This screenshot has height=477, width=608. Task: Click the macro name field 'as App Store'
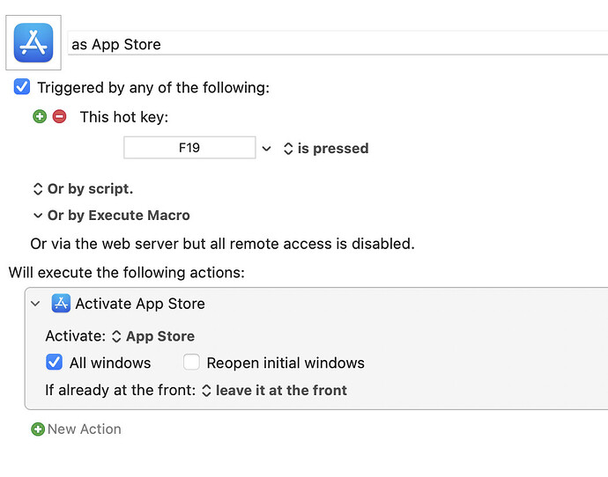point(337,44)
